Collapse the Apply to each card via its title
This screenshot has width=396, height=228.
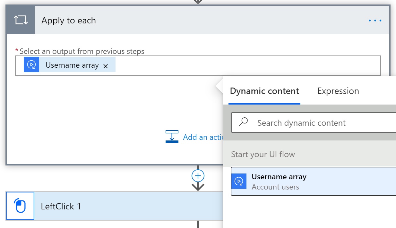coord(69,21)
